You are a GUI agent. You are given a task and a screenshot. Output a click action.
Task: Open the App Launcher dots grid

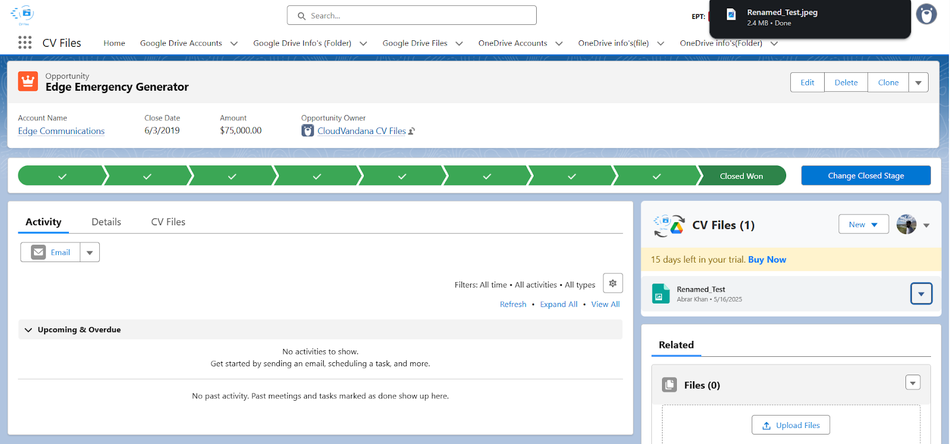click(25, 43)
